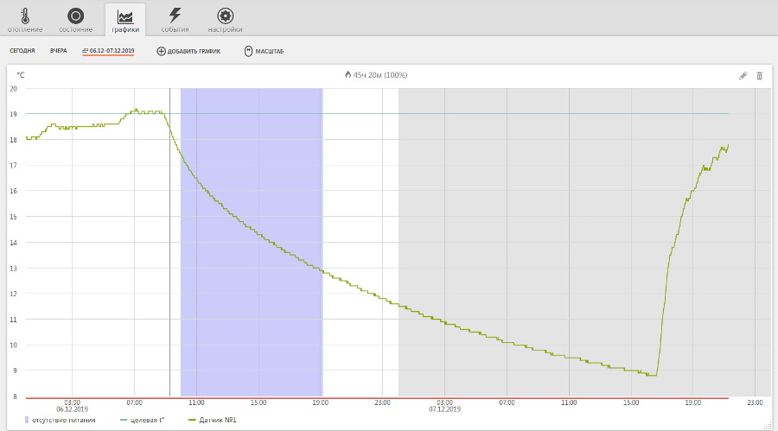
Task: Click the ДОБАВИТЬ ГРАФИК label
Action: [194, 51]
